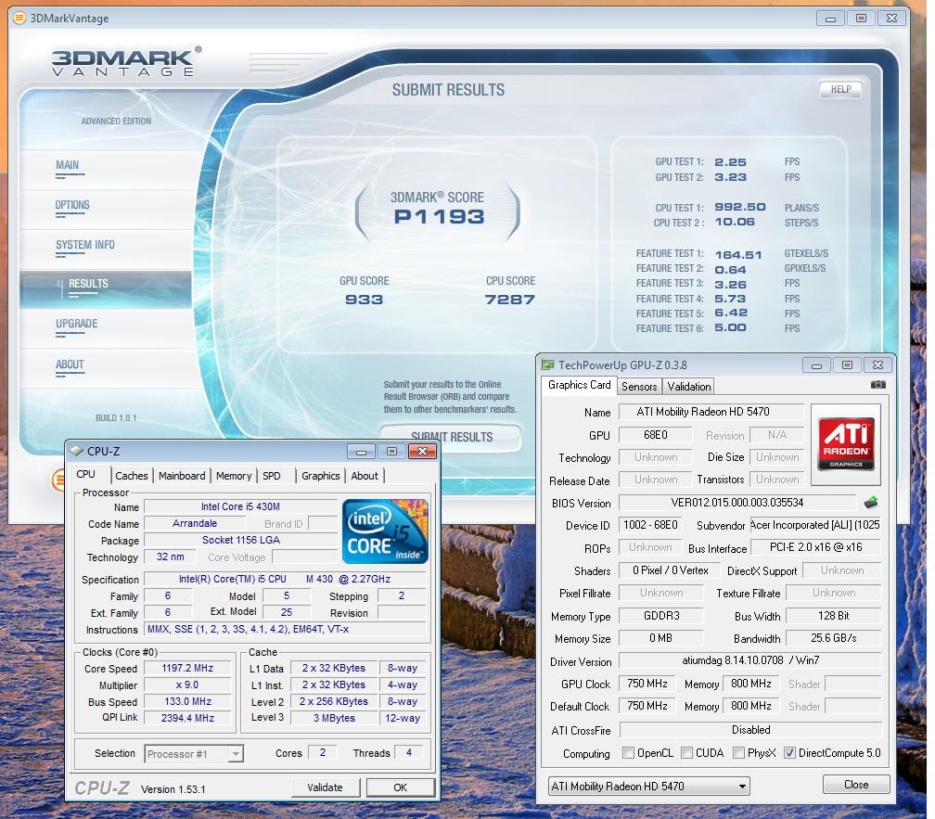Click the BIOS Version field in GPU-Z

click(x=737, y=503)
